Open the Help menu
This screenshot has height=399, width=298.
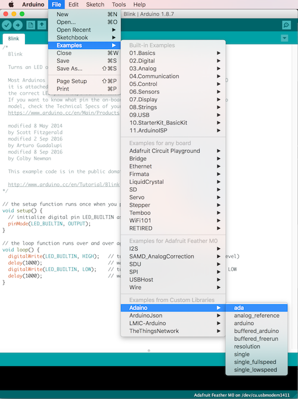pyautogui.click(x=139, y=4)
